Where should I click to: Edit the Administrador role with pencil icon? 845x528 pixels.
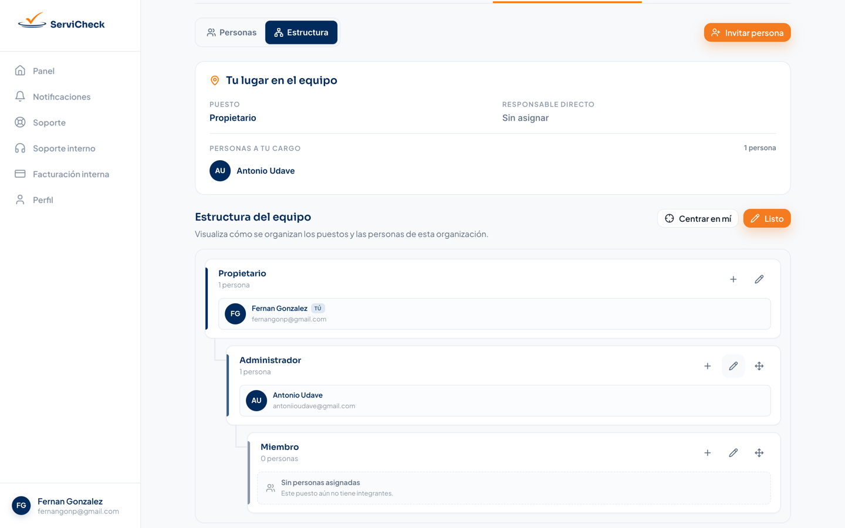[x=733, y=366]
